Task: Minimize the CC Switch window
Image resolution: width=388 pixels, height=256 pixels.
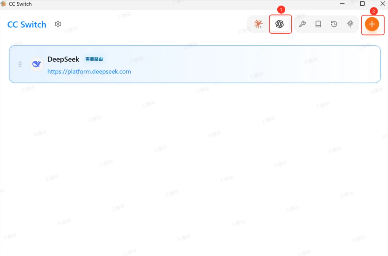Action: (x=342, y=4)
